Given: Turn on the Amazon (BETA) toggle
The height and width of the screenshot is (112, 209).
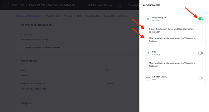Looking at the screenshot, I should (201, 78).
